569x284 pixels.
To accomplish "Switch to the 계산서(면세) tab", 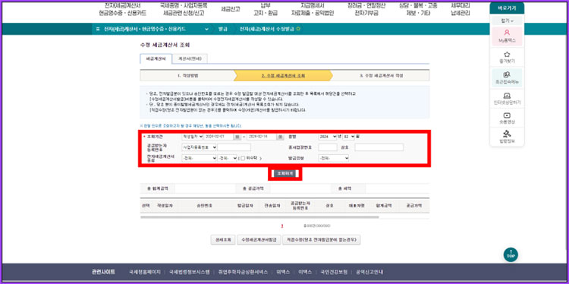I will click(190, 58).
